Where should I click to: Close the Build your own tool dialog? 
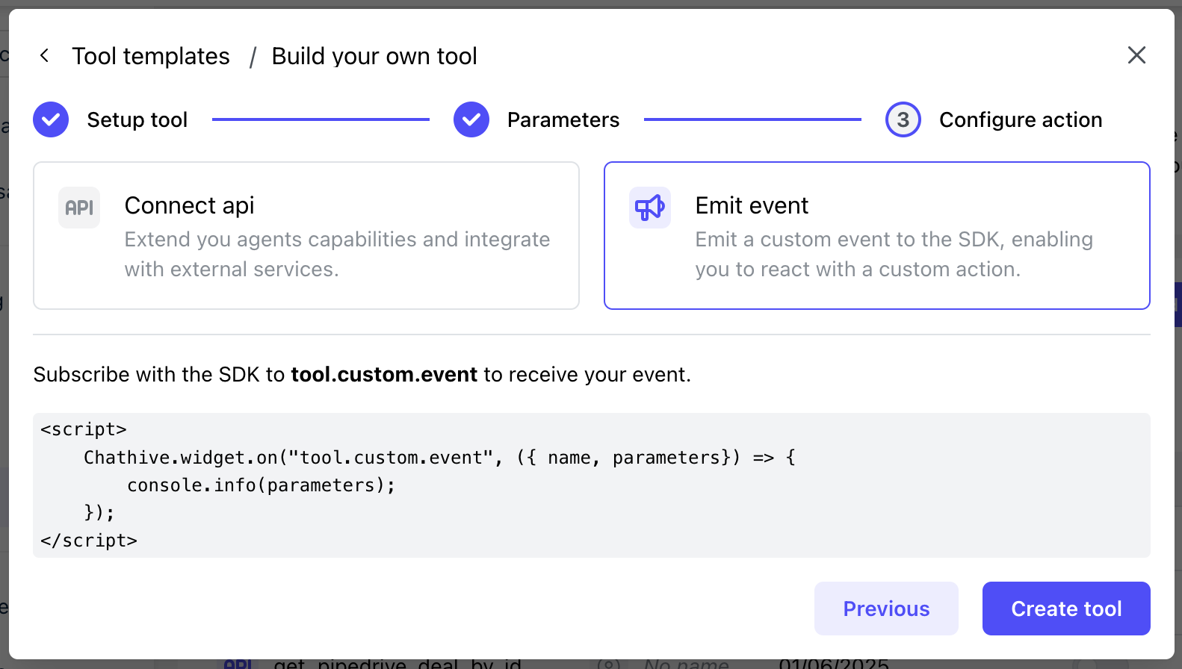(x=1136, y=55)
